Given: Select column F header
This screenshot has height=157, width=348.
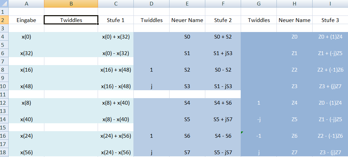Looking at the screenshot, I should click(223, 4).
